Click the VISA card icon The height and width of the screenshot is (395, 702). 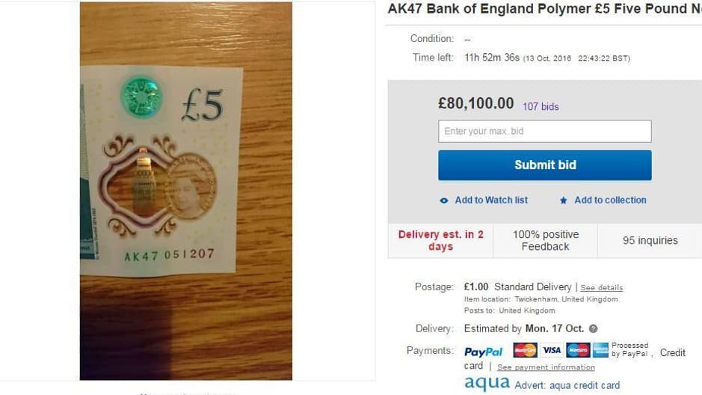coord(552,350)
